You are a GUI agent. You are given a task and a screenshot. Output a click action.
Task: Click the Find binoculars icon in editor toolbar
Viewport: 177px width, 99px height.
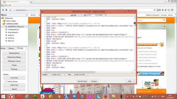[85, 15]
